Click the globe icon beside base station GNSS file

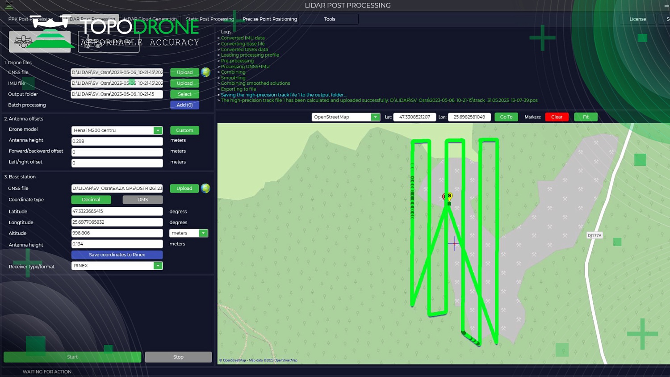[x=205, y=188]
